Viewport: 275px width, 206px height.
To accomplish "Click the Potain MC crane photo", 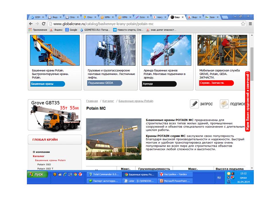I will click(114, 139).
